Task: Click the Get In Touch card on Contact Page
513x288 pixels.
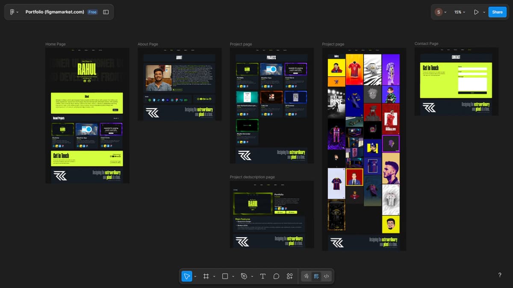Action: 456,80
